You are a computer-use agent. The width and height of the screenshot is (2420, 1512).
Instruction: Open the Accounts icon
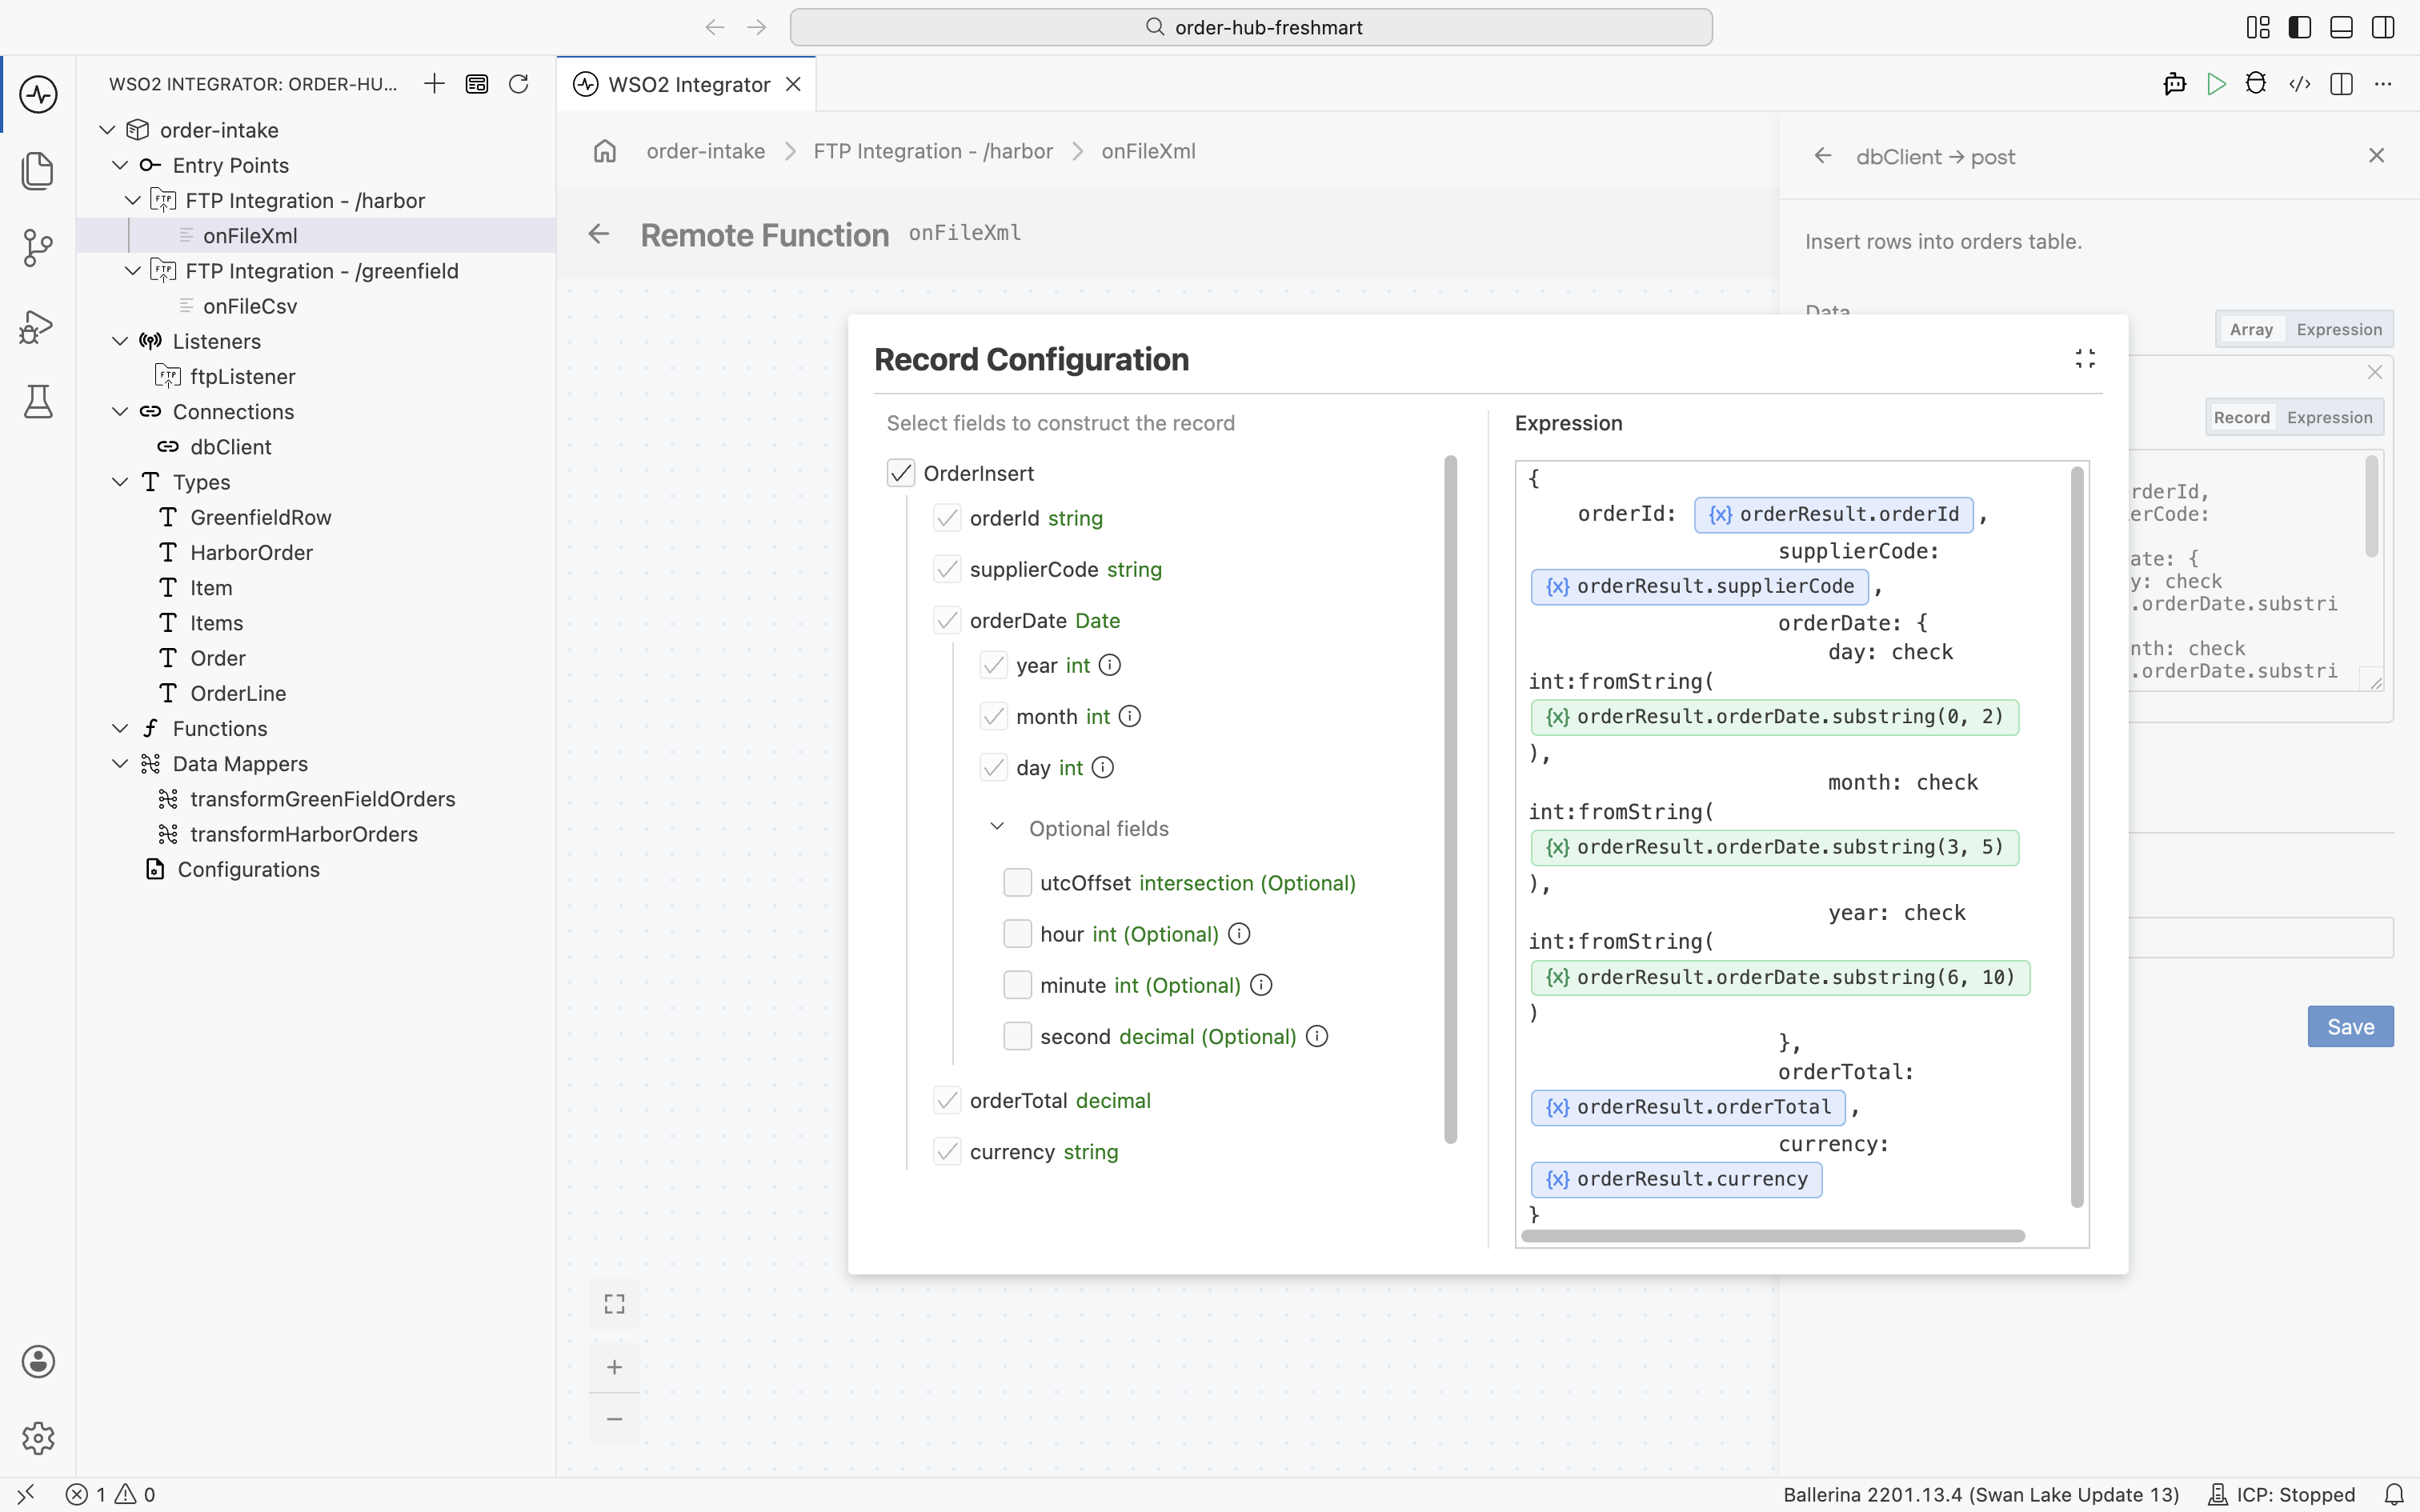coord(38,1361)
